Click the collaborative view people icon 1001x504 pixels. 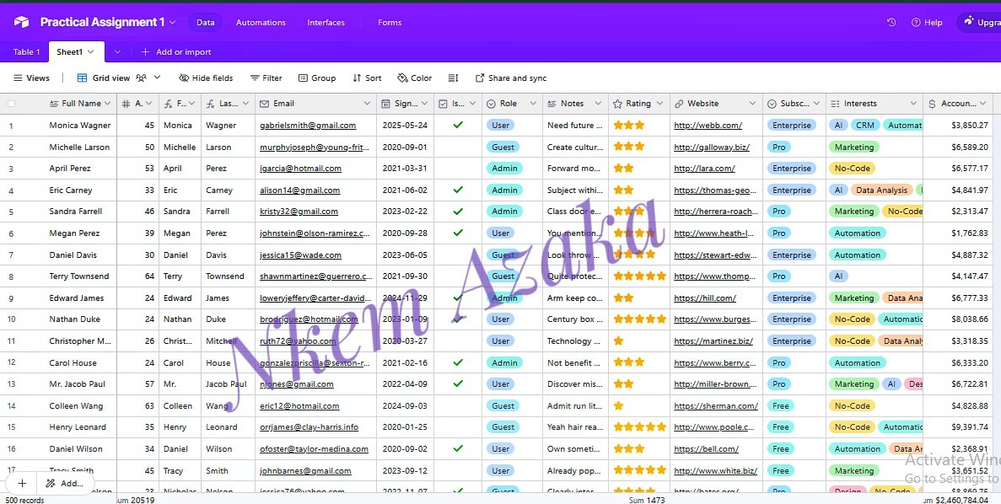[141, 78]
